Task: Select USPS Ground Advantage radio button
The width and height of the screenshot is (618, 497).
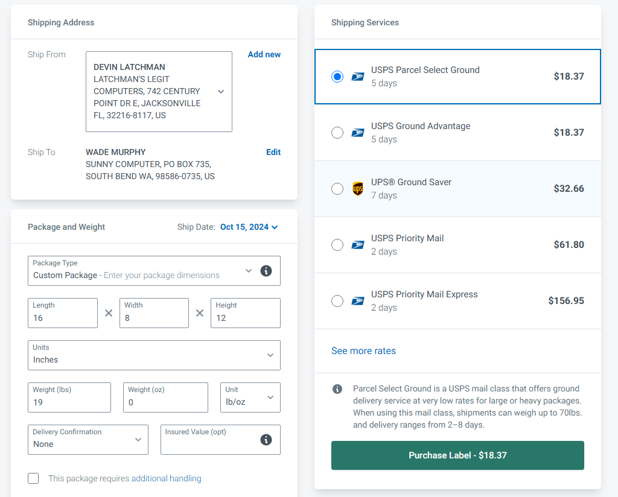Action: pyautogui.click(x=337, y=133)
